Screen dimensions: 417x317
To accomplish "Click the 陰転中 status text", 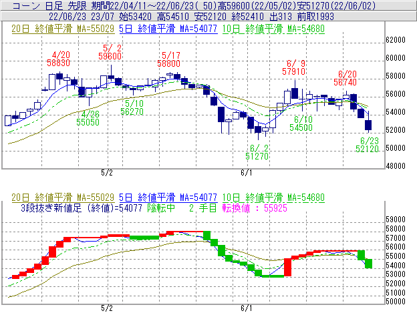I will click(161, 208).
